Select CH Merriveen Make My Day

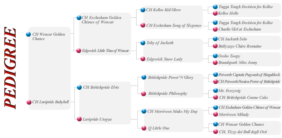[173, 111]
